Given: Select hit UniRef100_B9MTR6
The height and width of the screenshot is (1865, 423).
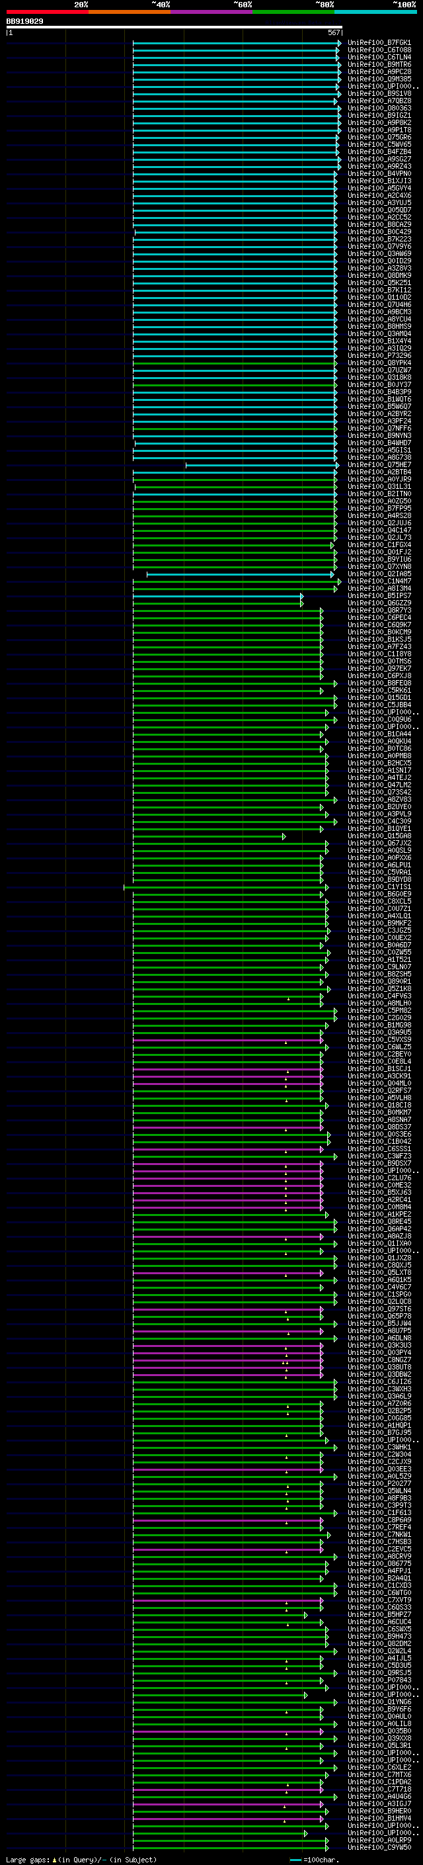Looking at the screenshot, I should 379,64.
